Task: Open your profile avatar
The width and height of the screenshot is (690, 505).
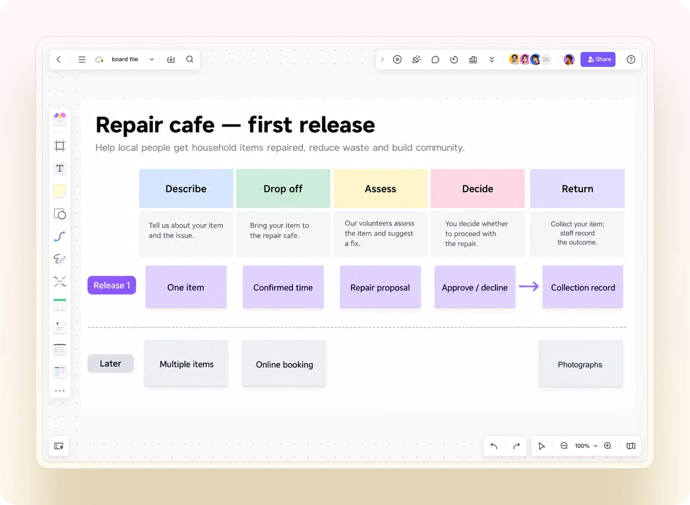Action: point(569,59)
